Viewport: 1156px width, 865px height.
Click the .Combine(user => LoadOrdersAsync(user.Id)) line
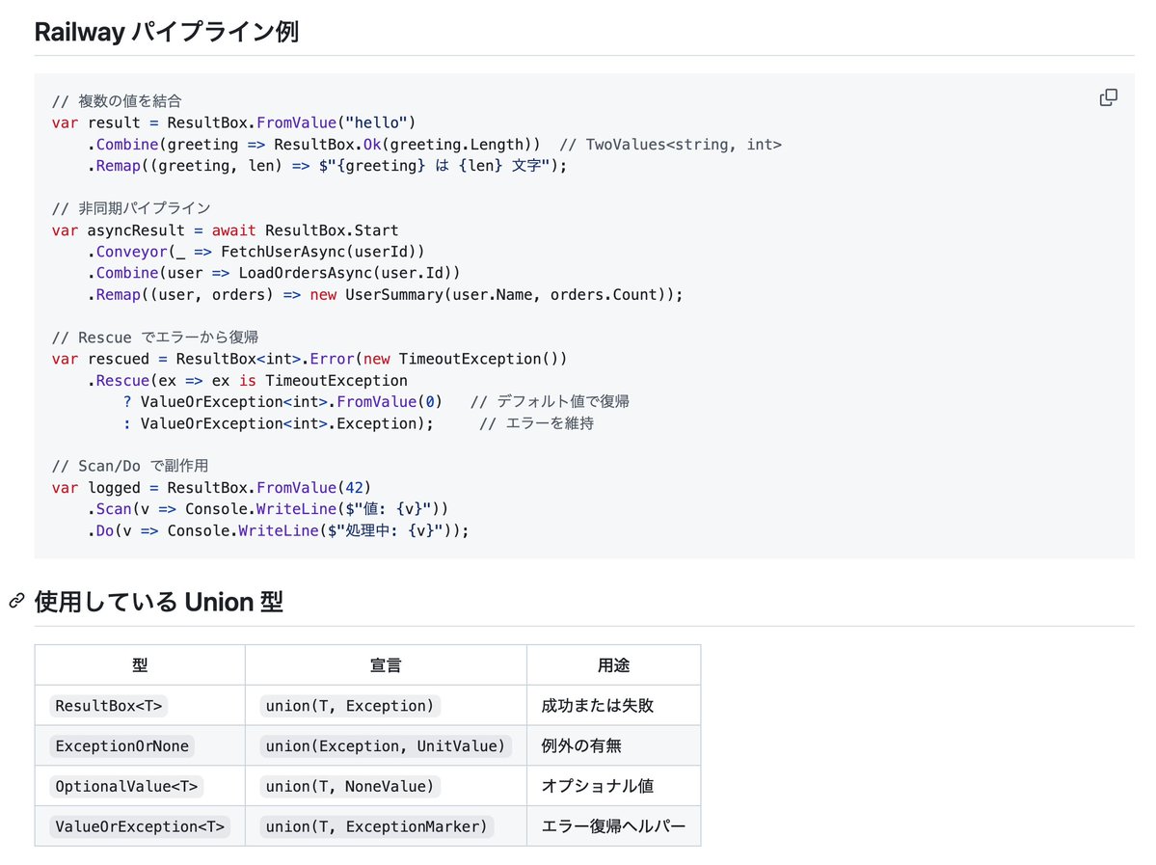[274, 273]
